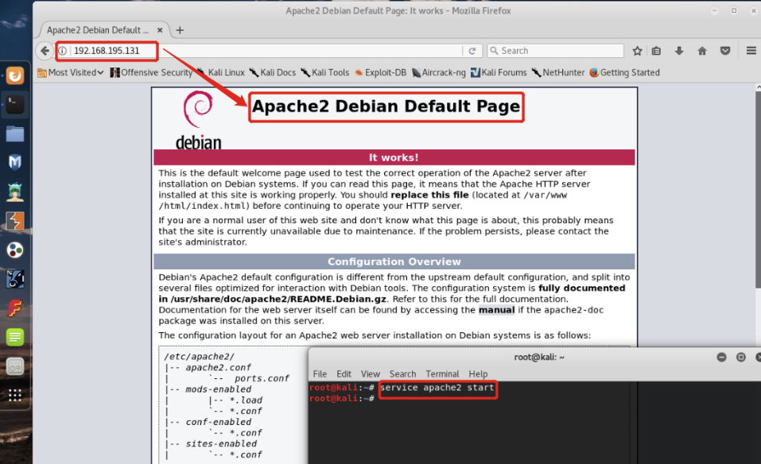The width and height of the screenshot is (761, 464).
Task: Open the Files folder icon in dock
Action: [14, 133]
